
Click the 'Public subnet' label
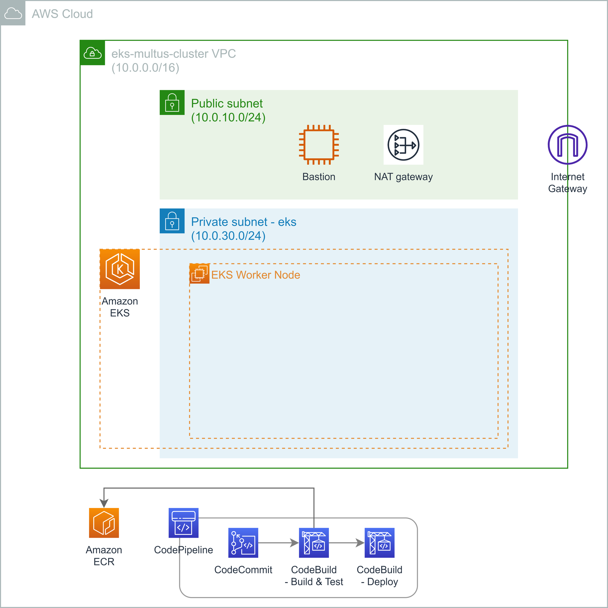(x=227, y=104)
